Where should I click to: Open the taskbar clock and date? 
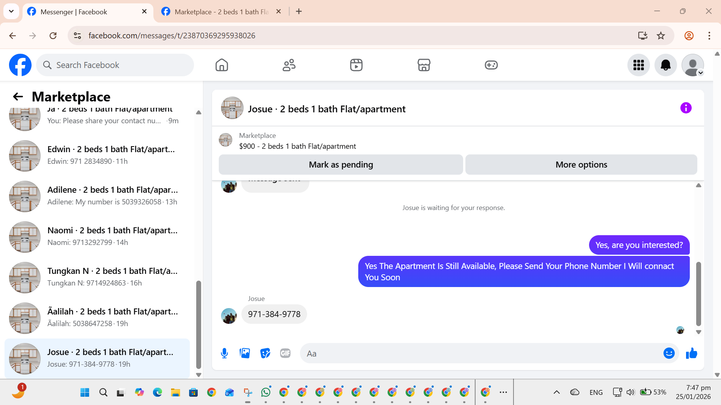coord(693,392)
